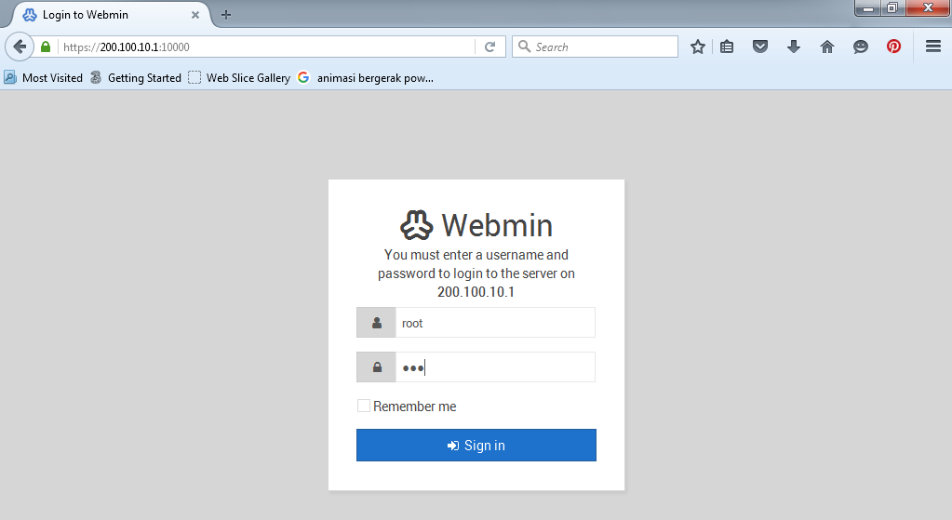Close the browser window with X
952x520 pixels.
928,7
